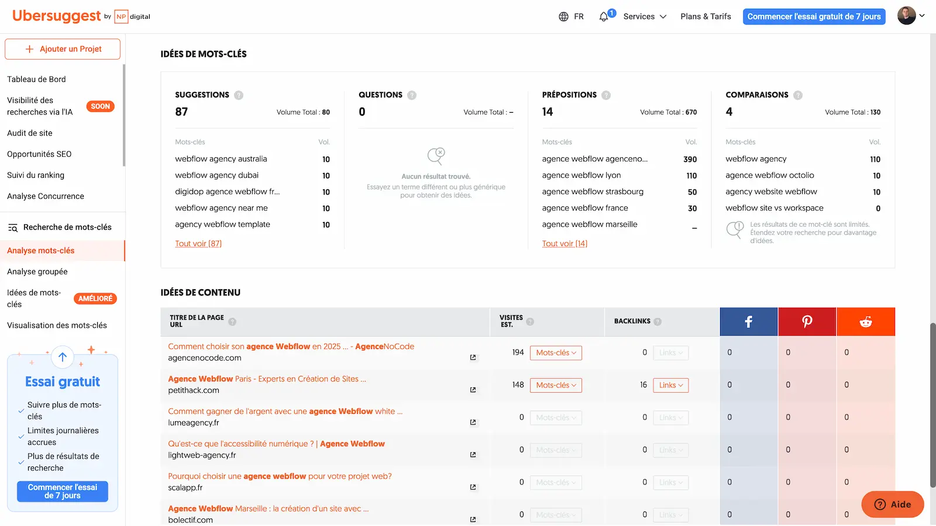The height and width of the screenshot is (526, 936).
Task: Open Visualisation des mots-clés in sidebar
Action: click(x=57, y=326)
